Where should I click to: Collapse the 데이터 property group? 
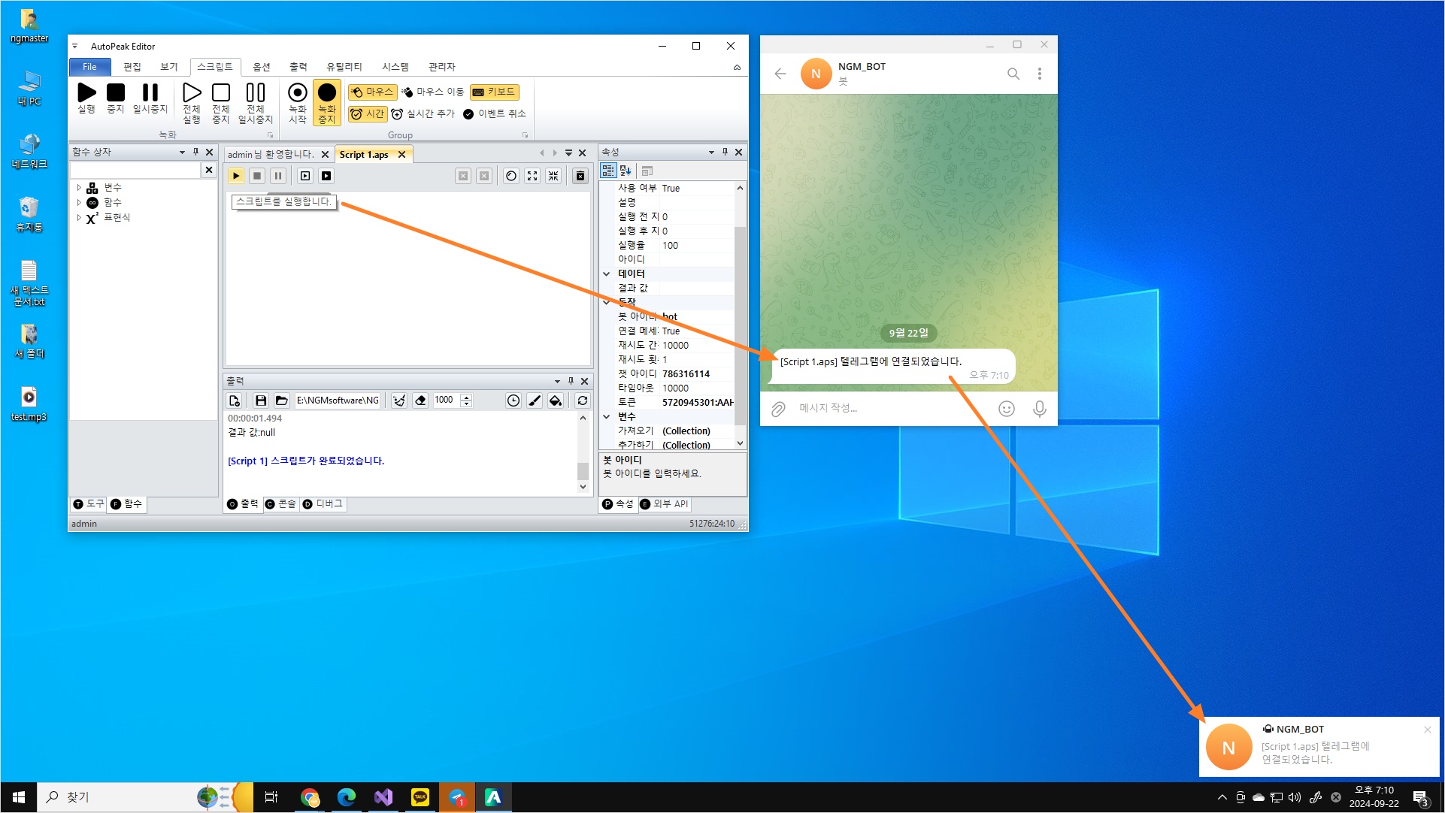pos(607,274)
